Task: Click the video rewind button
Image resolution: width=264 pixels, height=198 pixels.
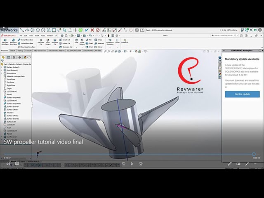Action: click(123, 164)
